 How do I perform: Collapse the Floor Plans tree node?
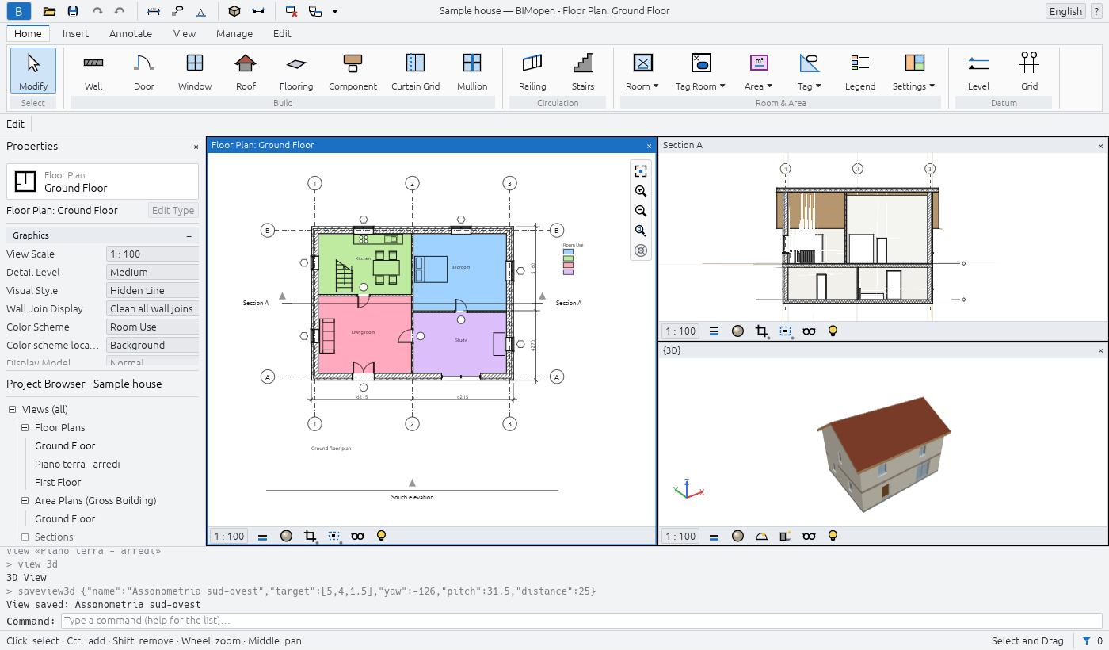tap(25, 428)
